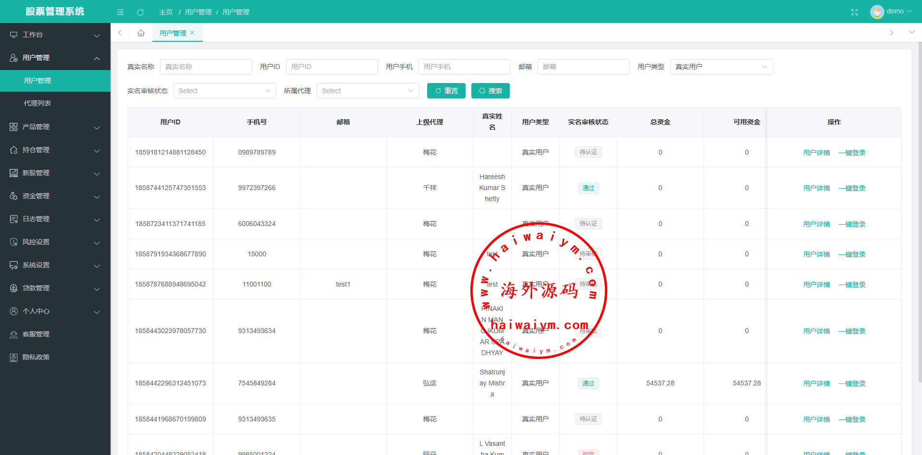This screenshot has width=922, height=455.
Task: Open 用户详情 for phone 0989789789
Action: [816, 153]
